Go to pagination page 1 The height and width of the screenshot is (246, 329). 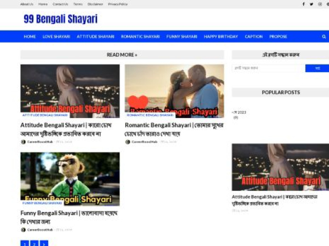click(25, 243)
